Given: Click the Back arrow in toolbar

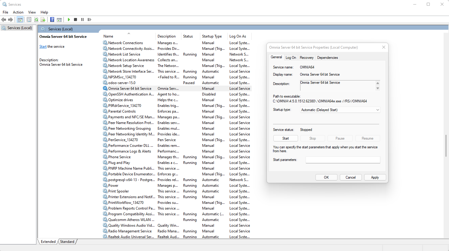Looking at the screenshot, I should (4, 20).
